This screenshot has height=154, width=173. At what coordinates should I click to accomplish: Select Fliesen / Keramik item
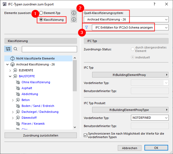33,124
